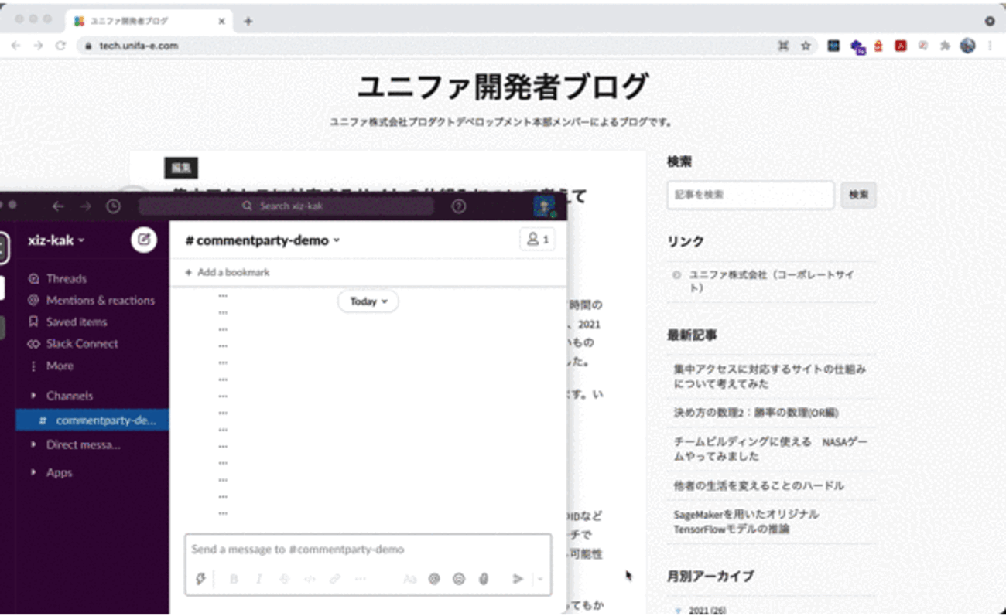The height and width of the screenshot is (616, 1006).
Task: Open article SageMakerを用いたオリジナル TensorFlowモデルの推論
Action: 746,522
